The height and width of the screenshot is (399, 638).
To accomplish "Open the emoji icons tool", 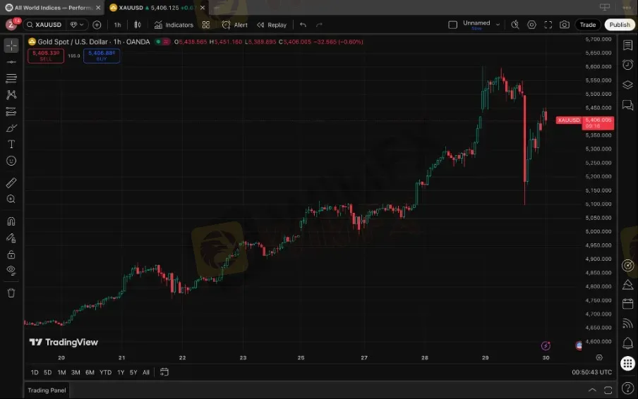I will click(11, 161).
